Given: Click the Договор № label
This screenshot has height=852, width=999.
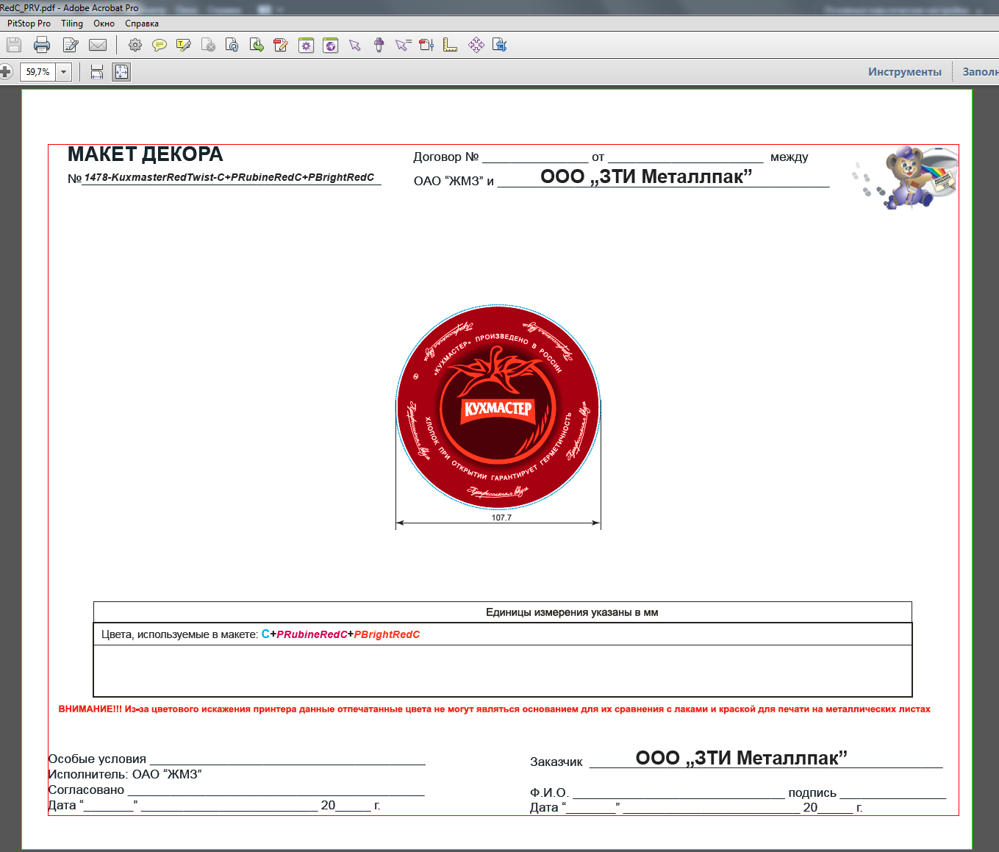Looking at the screenshot, I should click(445, 157).
